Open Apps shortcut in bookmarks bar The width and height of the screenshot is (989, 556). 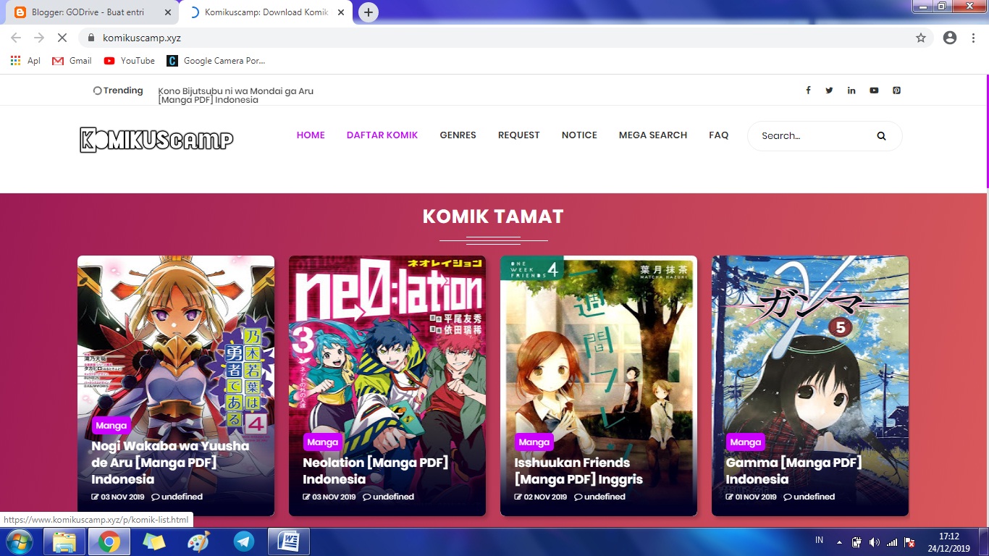pos(25,61)
